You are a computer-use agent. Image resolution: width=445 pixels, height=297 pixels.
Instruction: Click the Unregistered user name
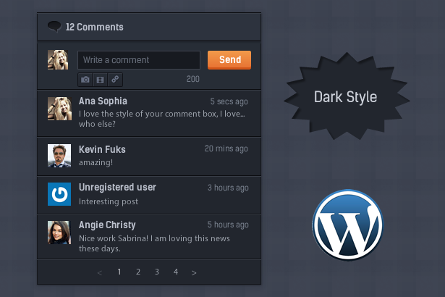pos(117,188)
